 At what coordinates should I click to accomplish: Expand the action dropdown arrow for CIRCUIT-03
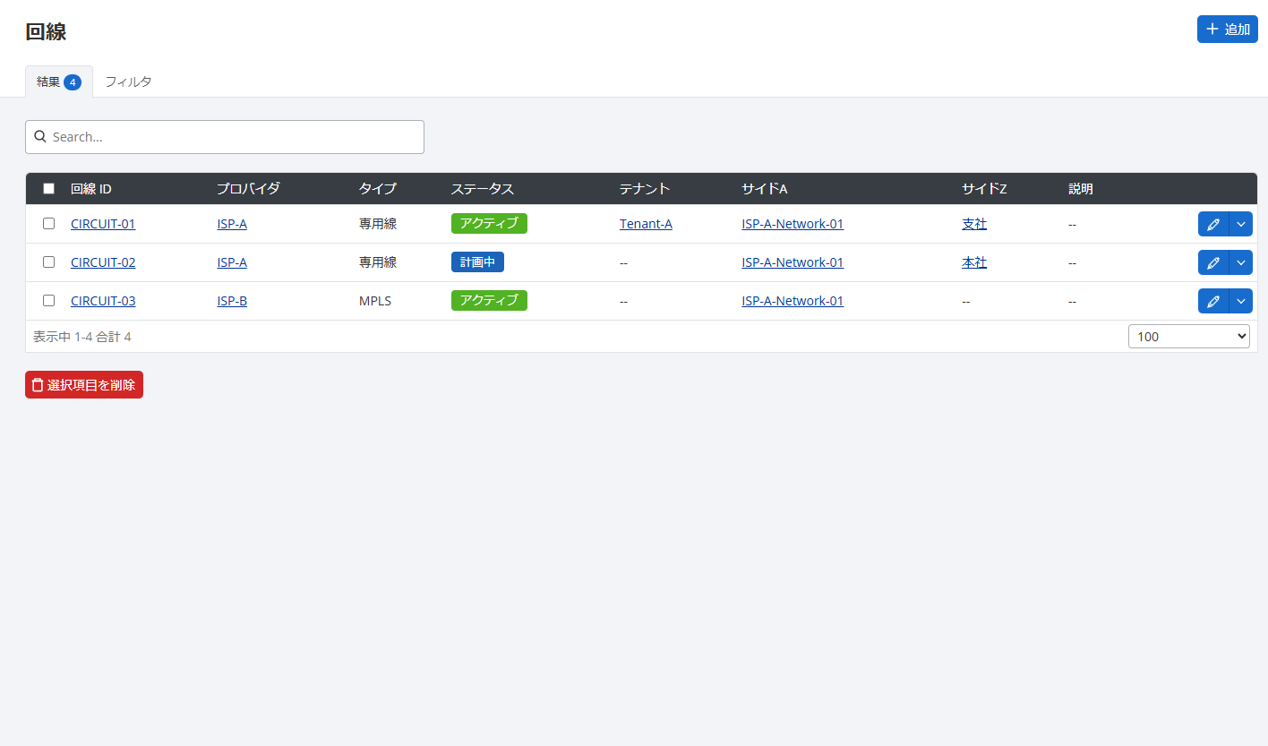coord(1241,301)
